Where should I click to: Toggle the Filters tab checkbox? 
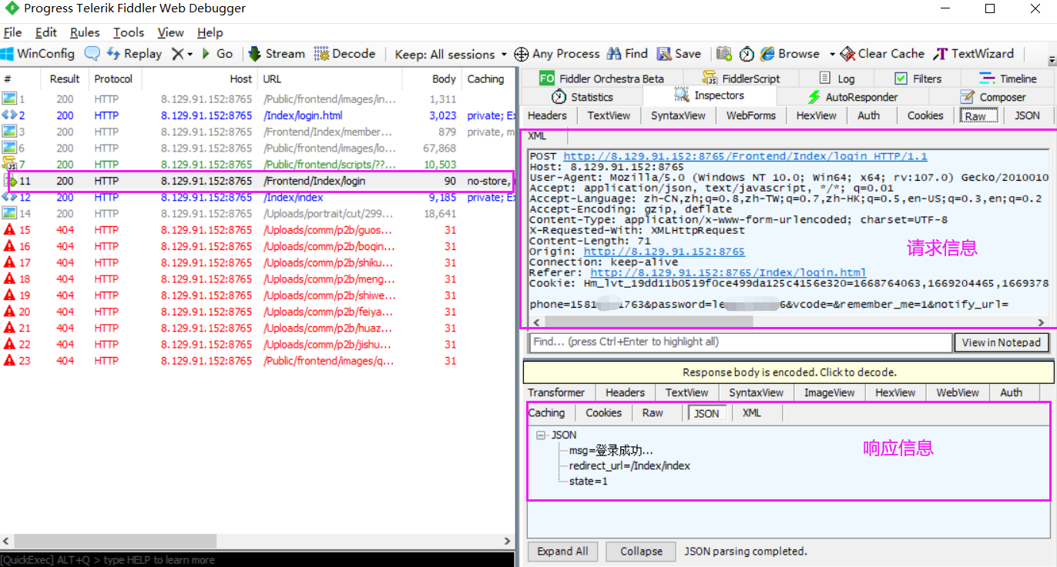(x=901, y=78)
